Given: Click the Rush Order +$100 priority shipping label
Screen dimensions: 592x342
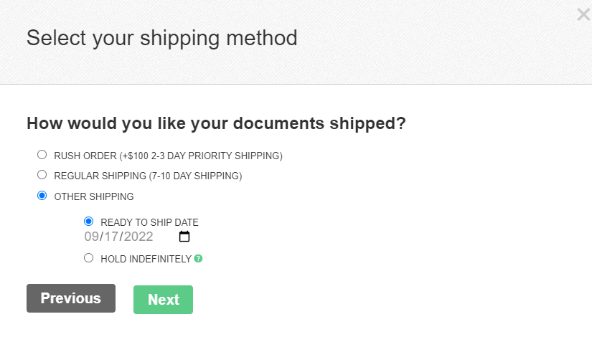Looking at the screenshot, I should pyautogui.click(x=169, y=156).
